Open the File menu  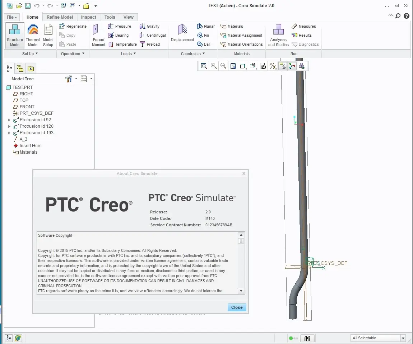pos(11,17)
